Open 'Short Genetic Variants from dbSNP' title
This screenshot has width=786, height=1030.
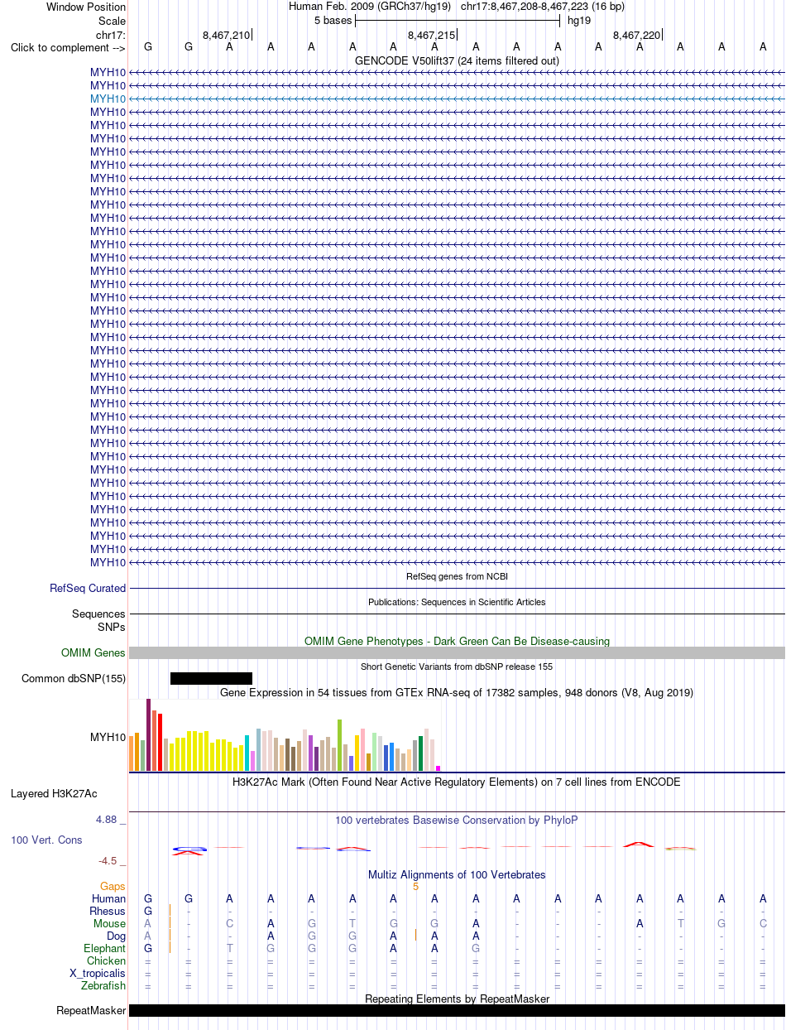[457, 667]
